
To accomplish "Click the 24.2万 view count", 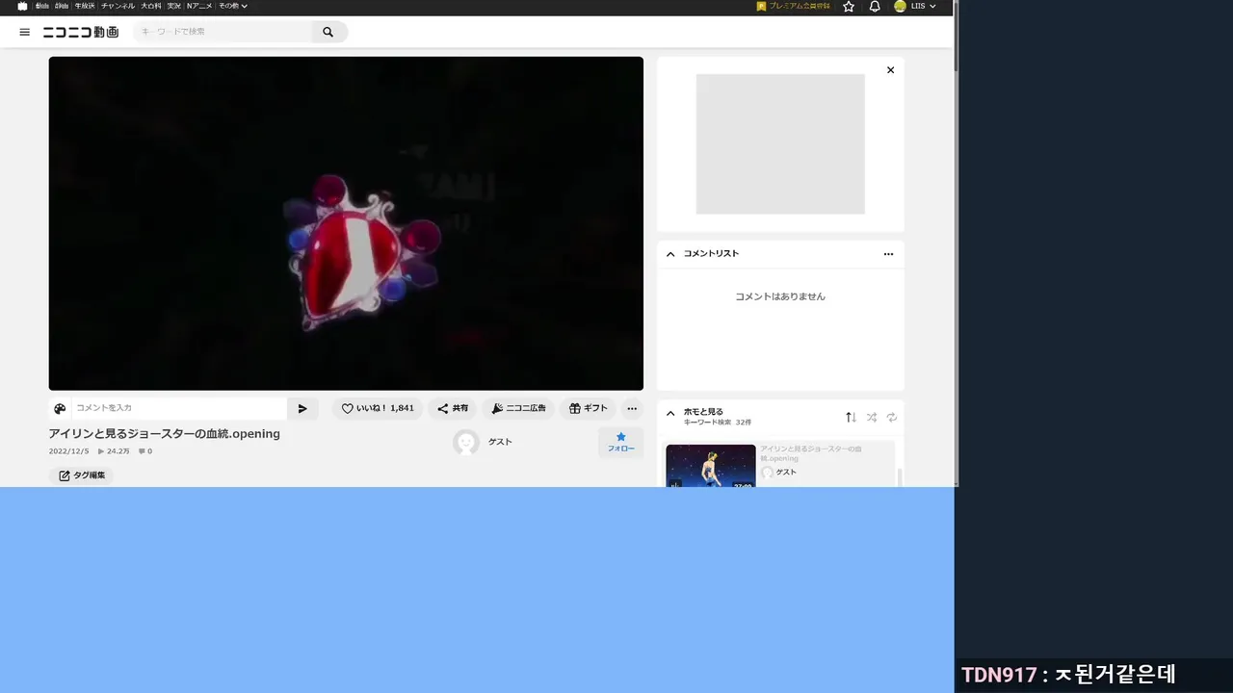I will tap(114, 451).
